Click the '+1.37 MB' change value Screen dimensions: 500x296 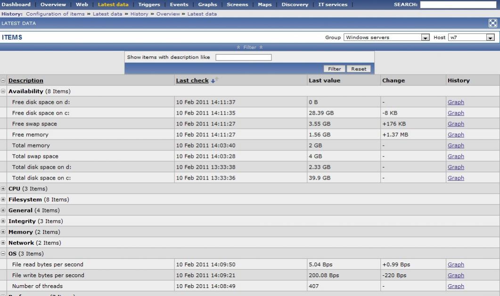pyautogui.click(x=395, y=135)
